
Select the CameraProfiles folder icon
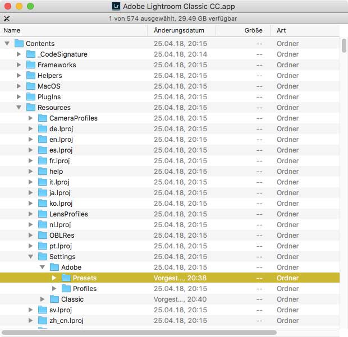(x=43, y=118)
